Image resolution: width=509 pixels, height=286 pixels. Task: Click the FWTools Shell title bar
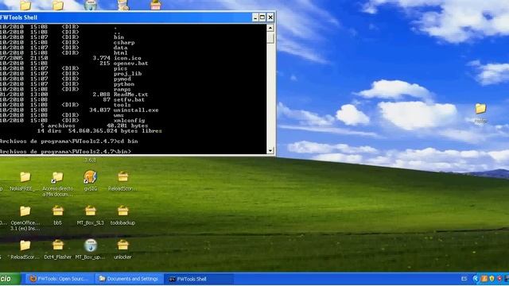coord(126,17)
